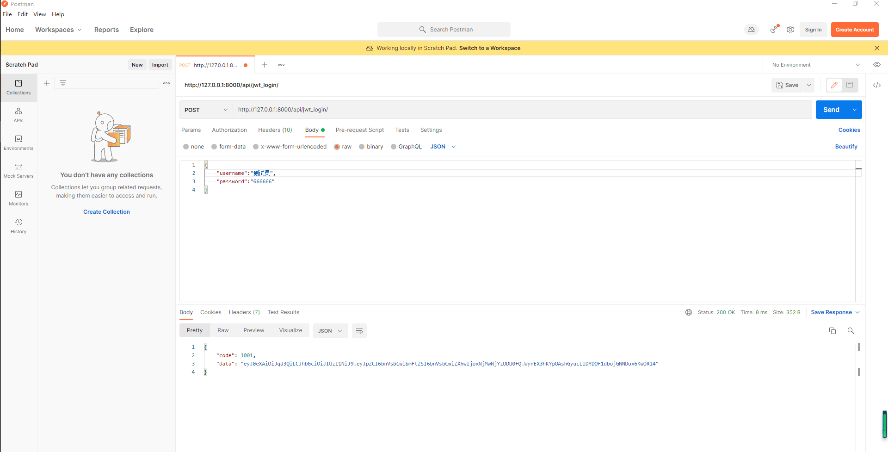888x452 pixels.
Task: Search within the response body
Action: pyautogui.click(x=851, y=331)
